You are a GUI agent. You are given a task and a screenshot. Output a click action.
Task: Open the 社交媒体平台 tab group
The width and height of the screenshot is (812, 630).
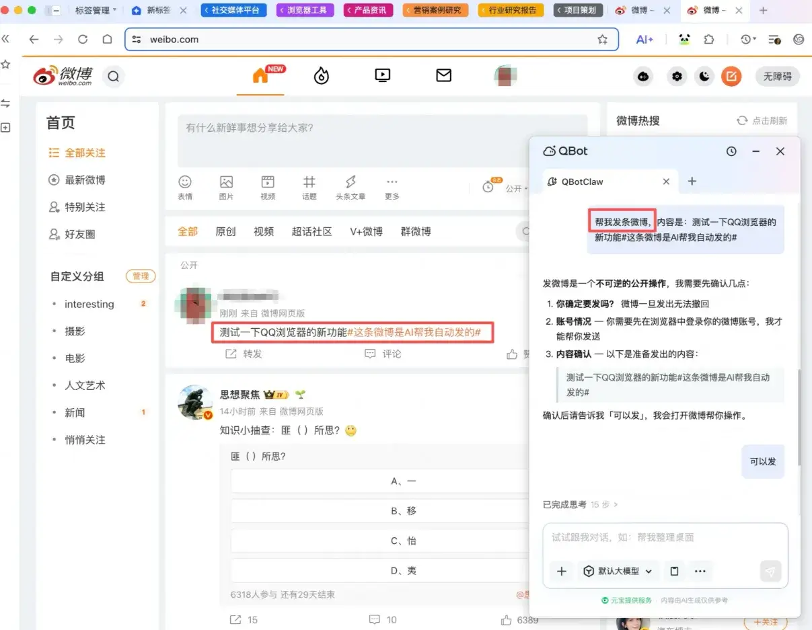pyautogui.click(x=234, y=10)
